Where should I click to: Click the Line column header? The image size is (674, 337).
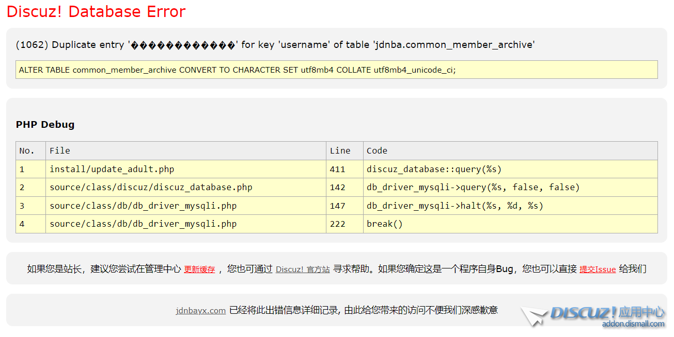pyautogui.click(x=340, y=150)
